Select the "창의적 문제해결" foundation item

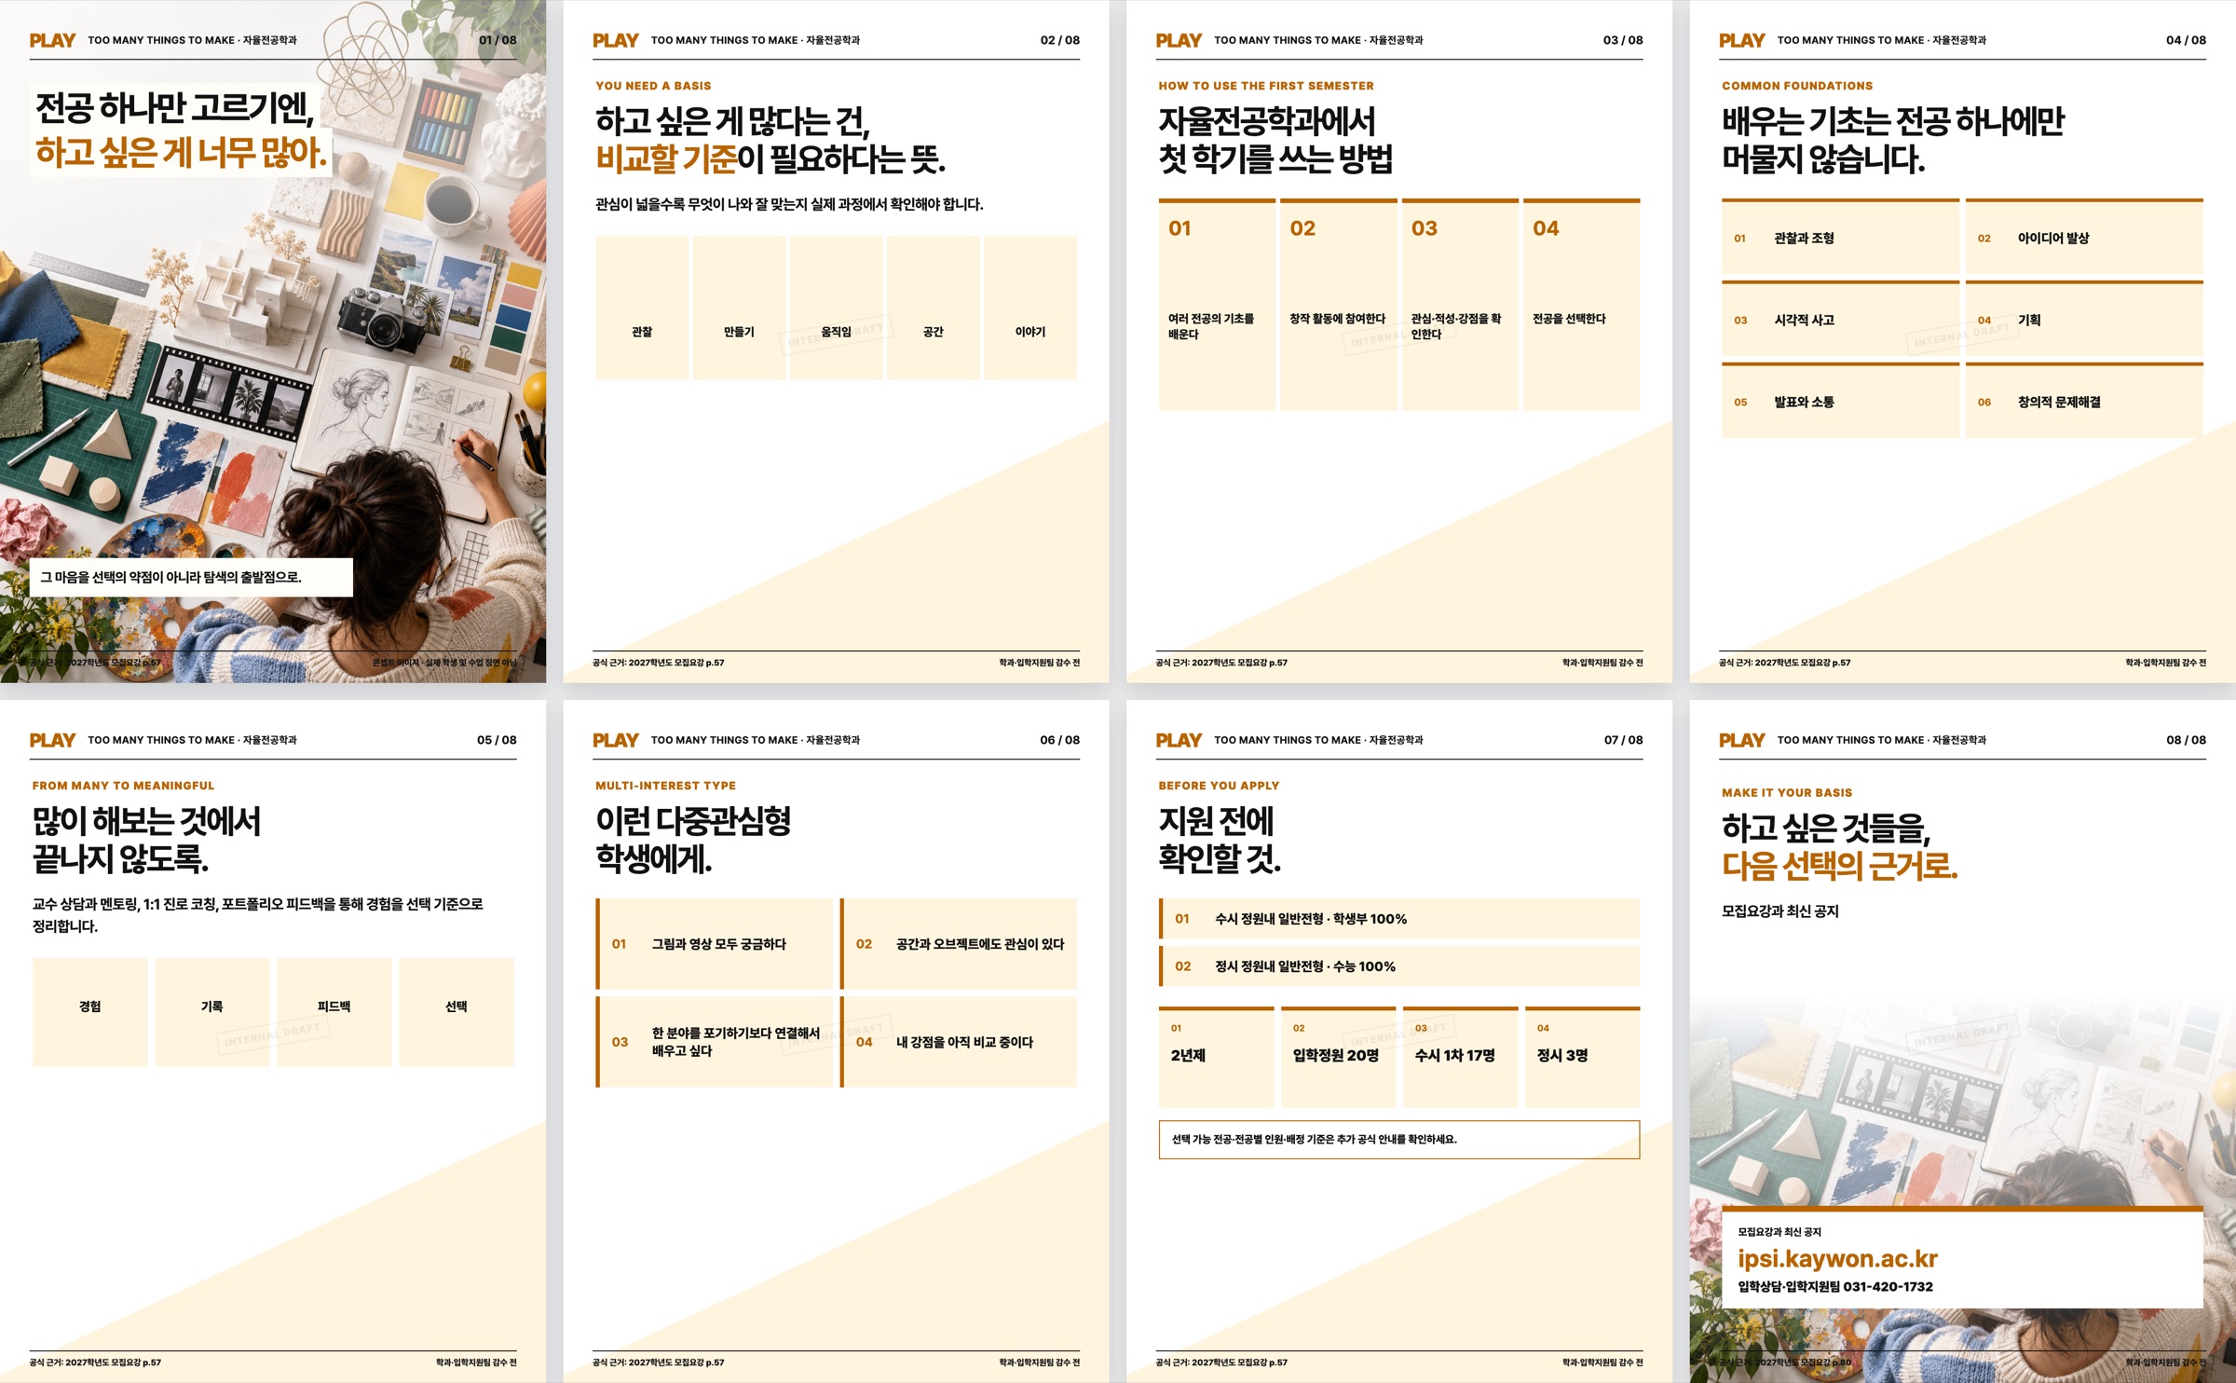coord(2084,402)
